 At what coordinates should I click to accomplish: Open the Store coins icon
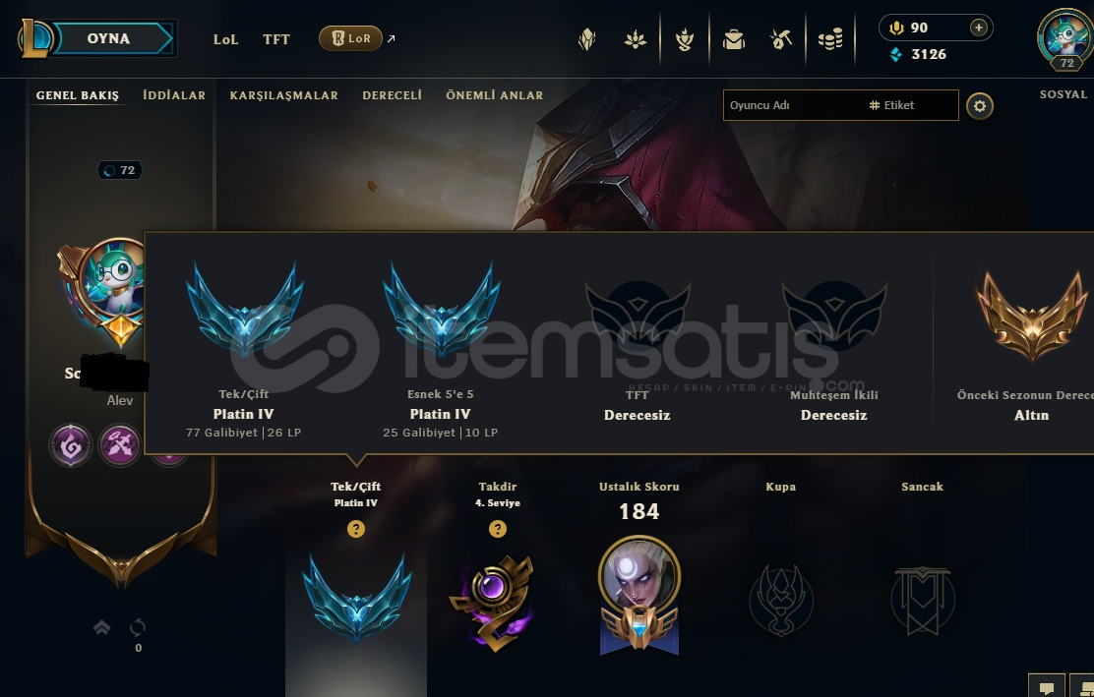(x=830, y=39)
